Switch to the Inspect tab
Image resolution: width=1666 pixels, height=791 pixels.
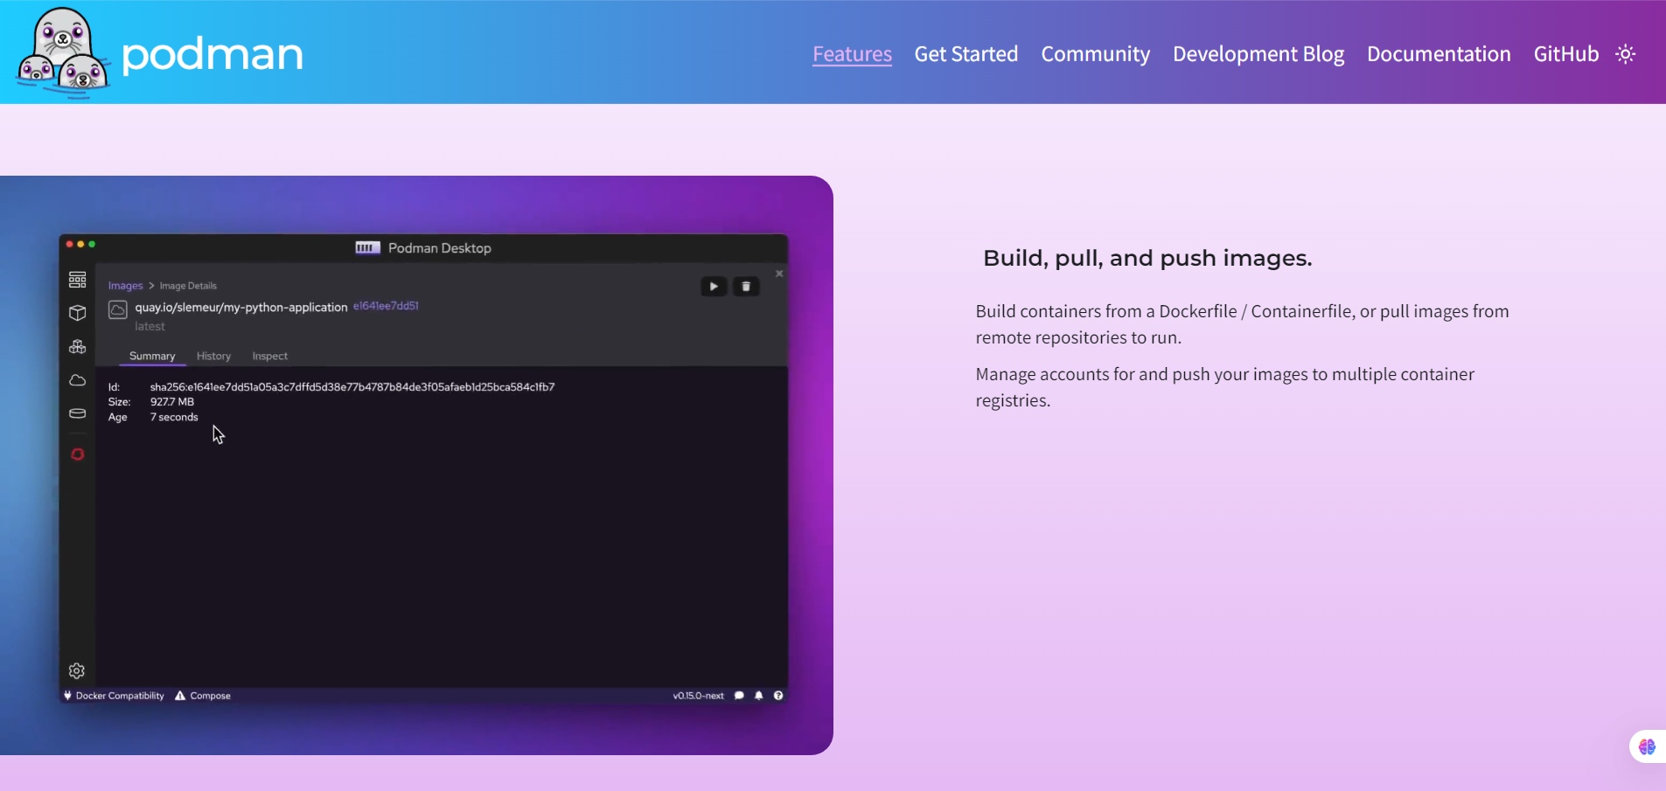coord(269,356)
